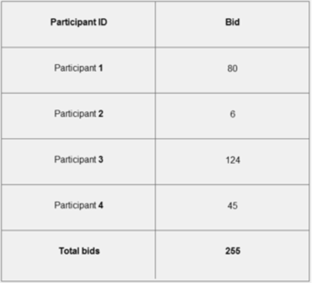Viewport: 312px width, 283px height.
Task: Click the Participant 2 row label
Action: pyautogui.click(x=79, y=114)
